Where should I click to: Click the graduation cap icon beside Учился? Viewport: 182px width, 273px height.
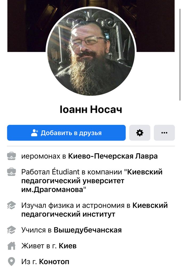coord(11,230)
